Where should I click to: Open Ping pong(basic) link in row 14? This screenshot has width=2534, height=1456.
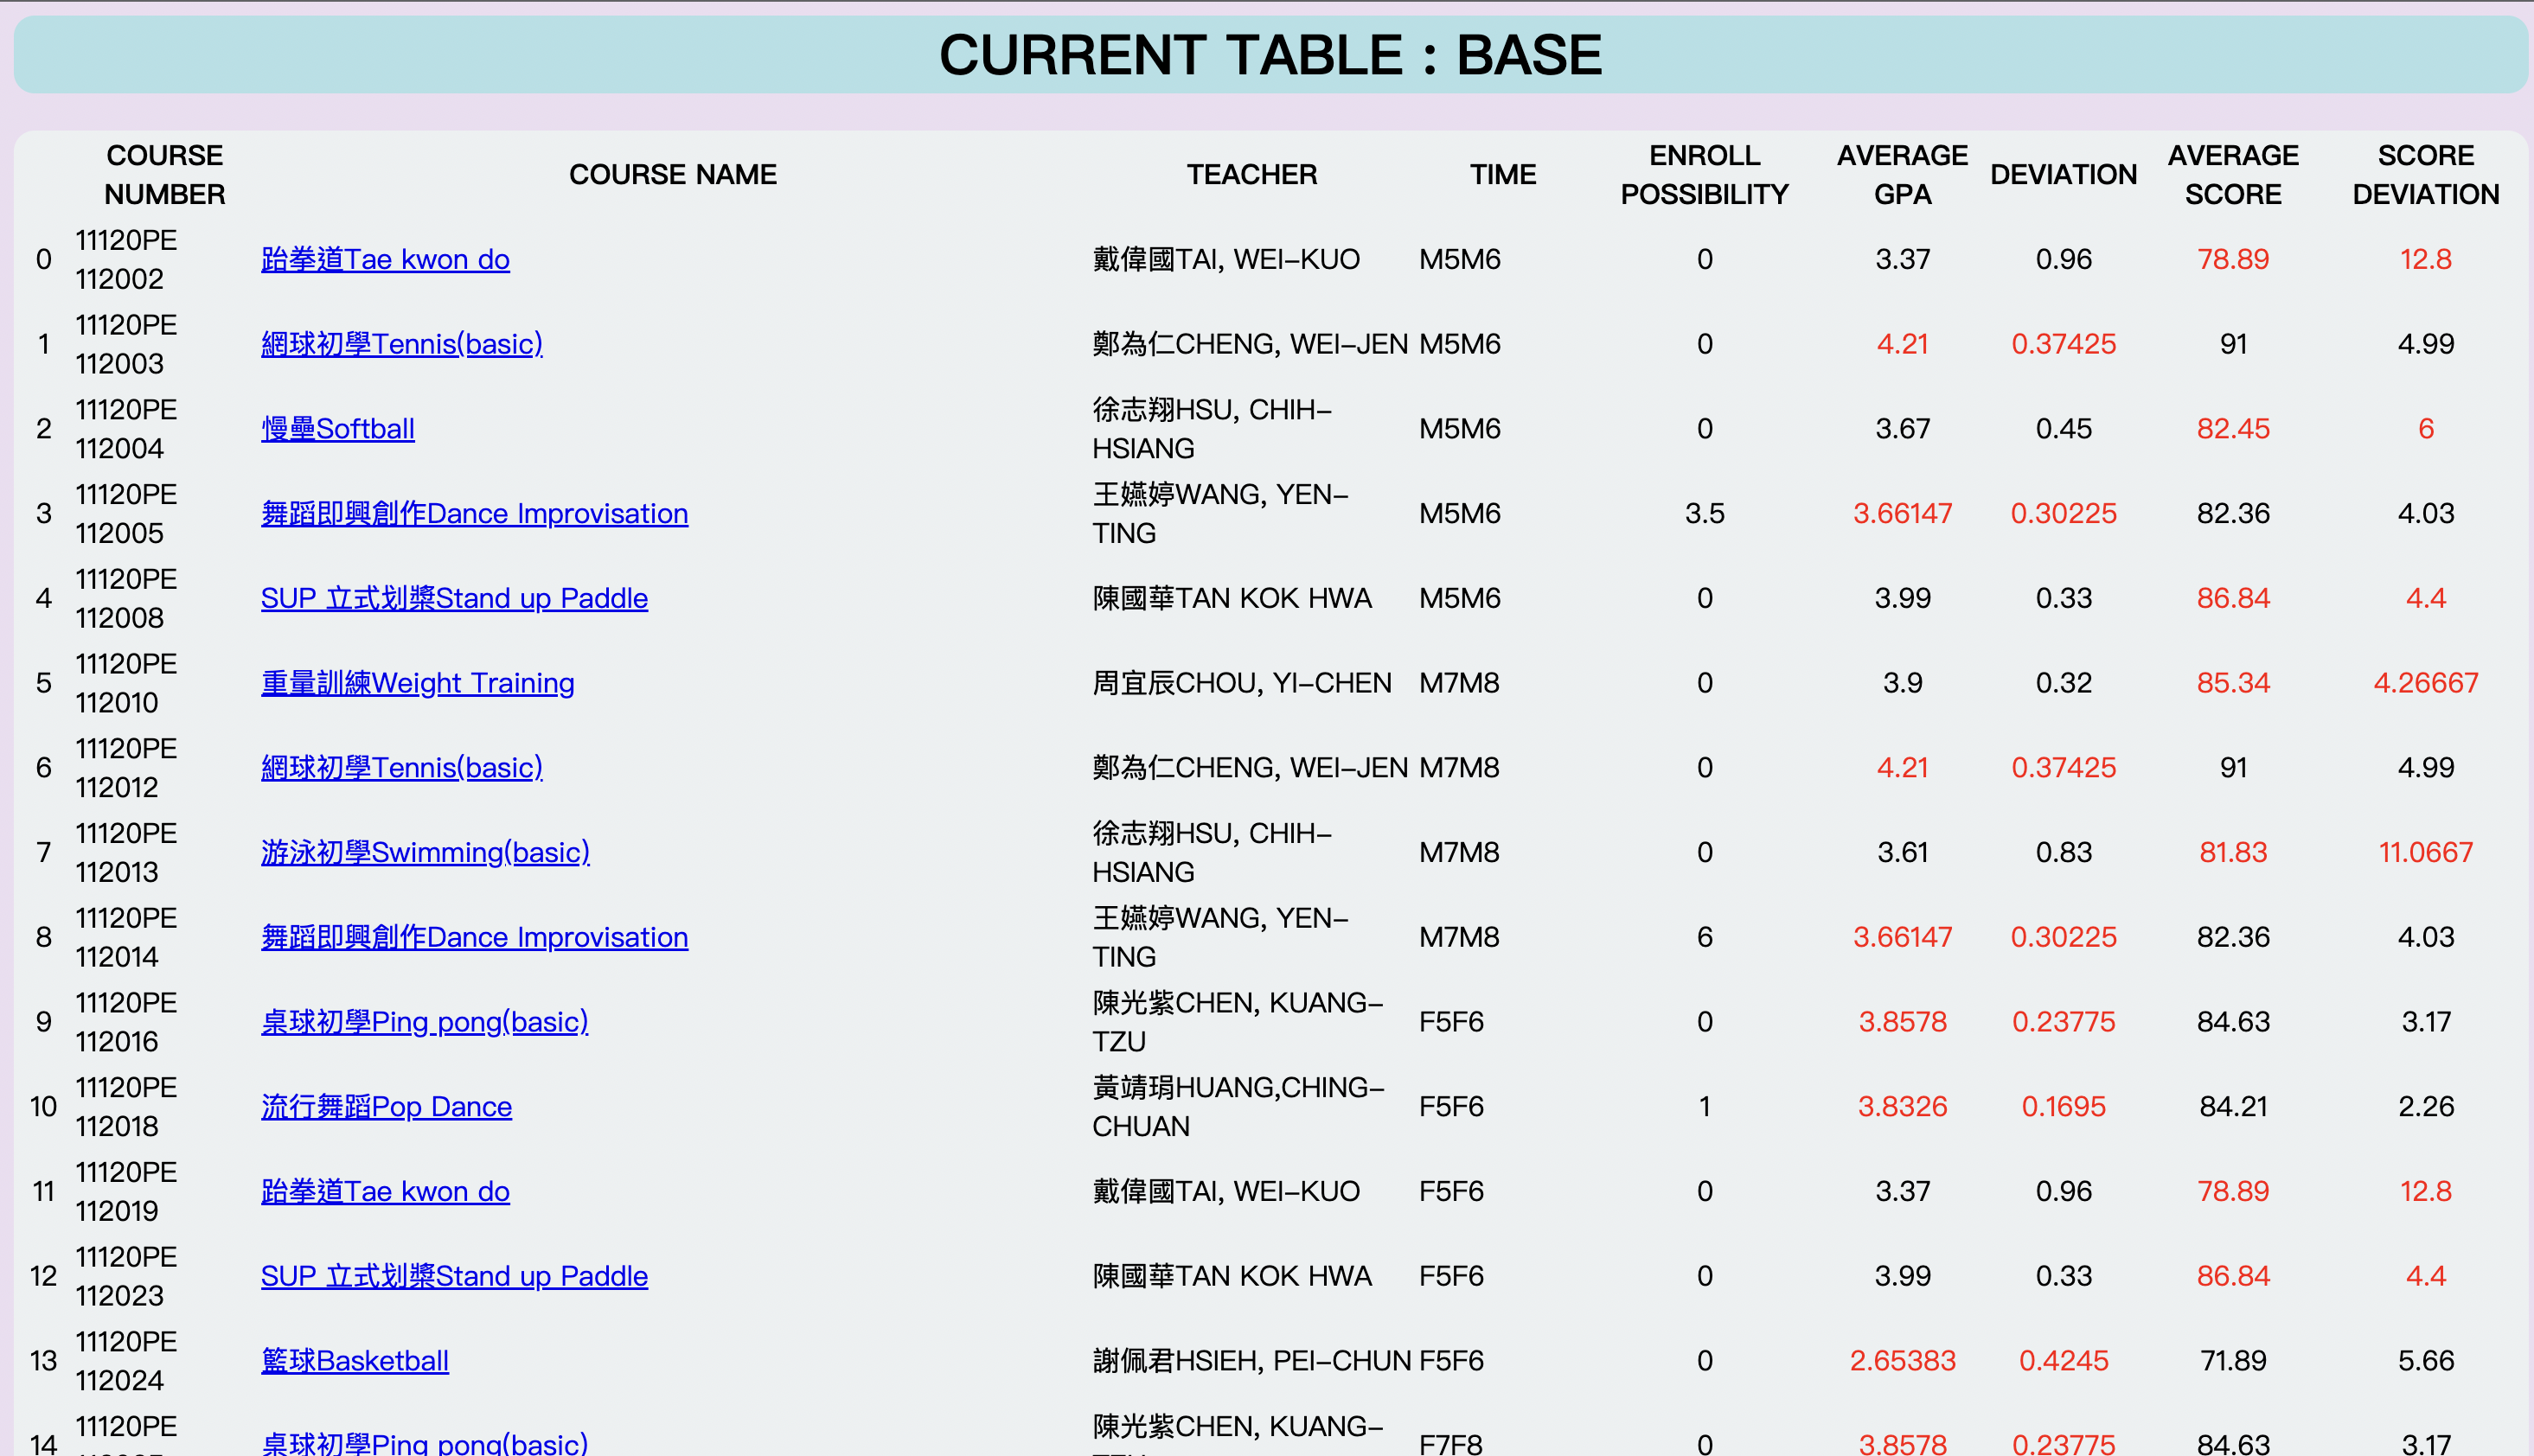(424, 1442)
